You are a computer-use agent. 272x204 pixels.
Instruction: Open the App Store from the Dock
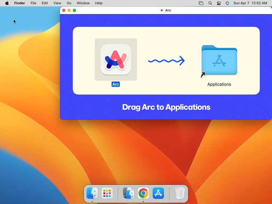pyautogui.click(x=158, y=193)
